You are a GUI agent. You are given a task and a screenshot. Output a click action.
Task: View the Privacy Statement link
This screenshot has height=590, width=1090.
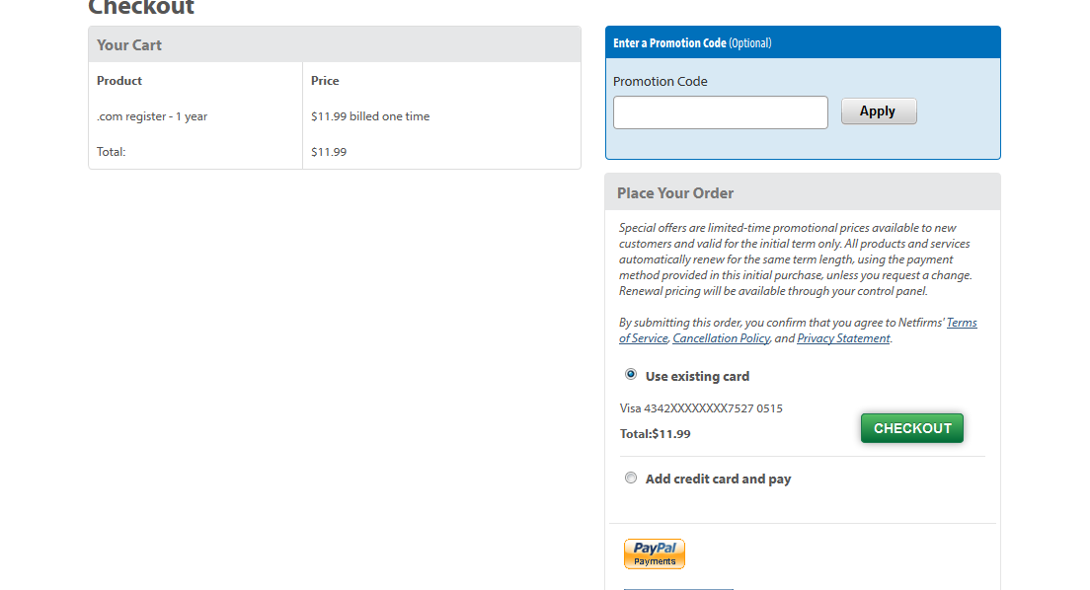[x=843, y=338]
